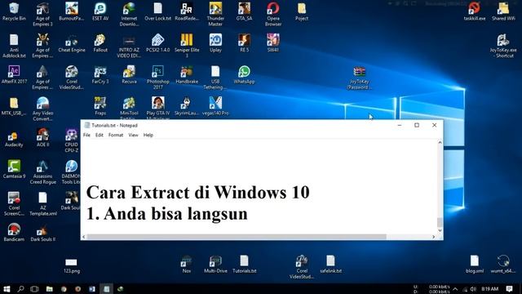Screen dimensions: 522x294
Task: Launch RE 5 game shortcut
Action: (244, 43)
